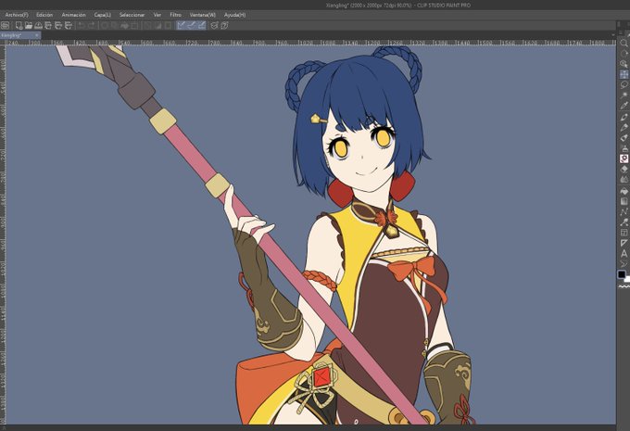Select the Pen tool

(x=624, y=117)
